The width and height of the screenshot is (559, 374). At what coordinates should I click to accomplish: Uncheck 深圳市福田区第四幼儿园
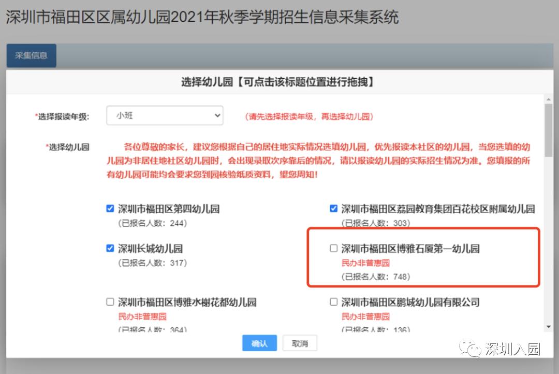click(x=110, y=208)
